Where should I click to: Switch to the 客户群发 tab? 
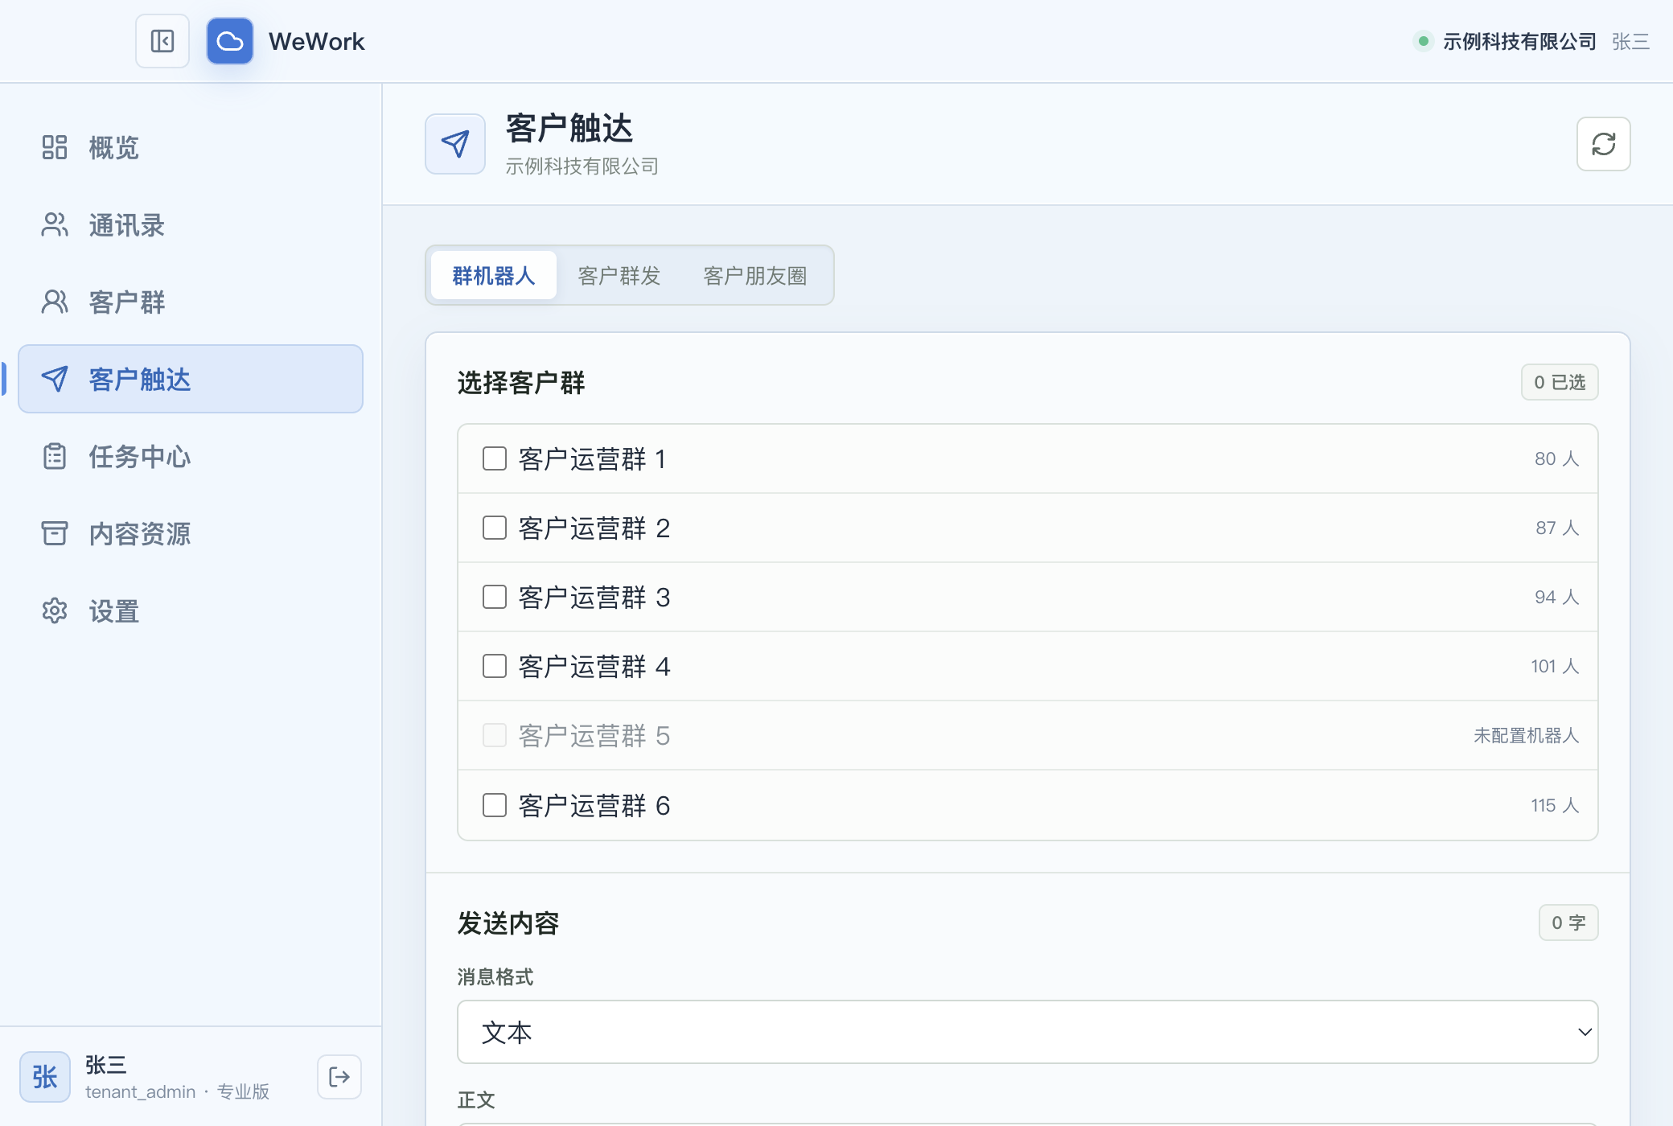(619, 275)
